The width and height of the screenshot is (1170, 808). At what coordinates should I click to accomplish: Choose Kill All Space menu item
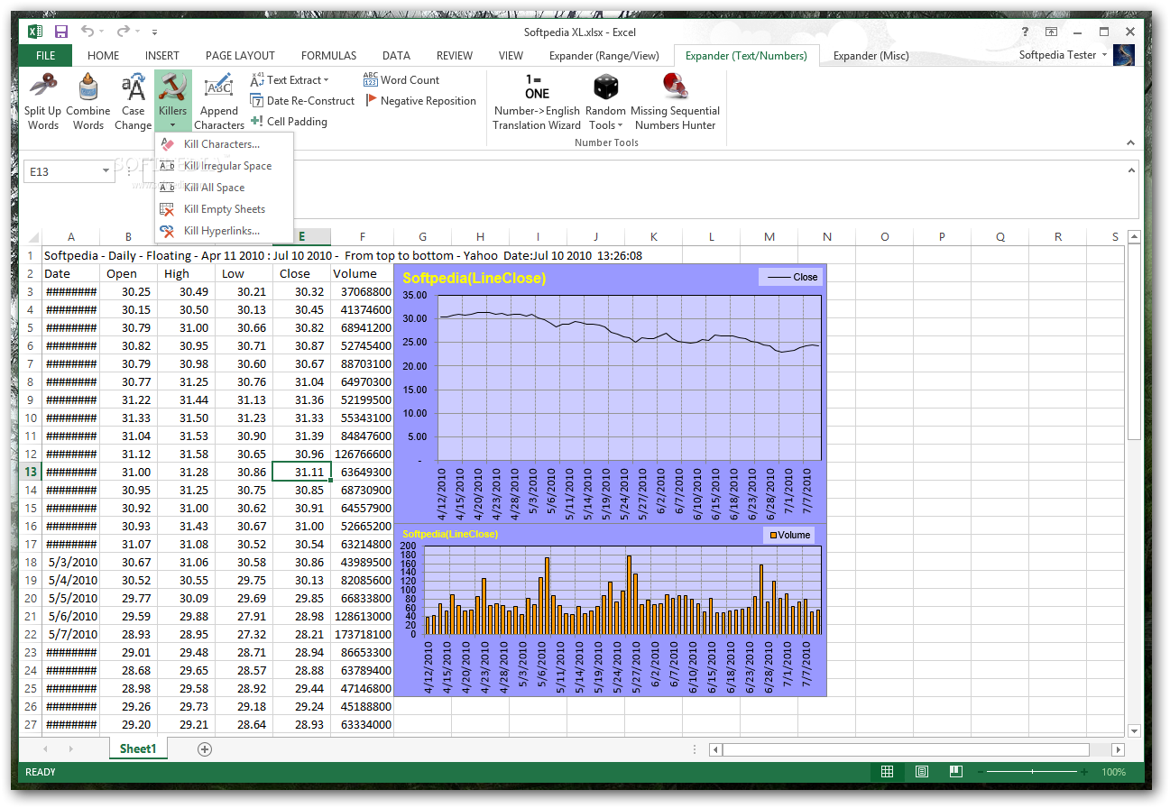224,188
